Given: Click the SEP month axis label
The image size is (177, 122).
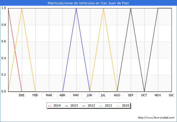Looking at the screenshot, I should (x=131, y=95).
